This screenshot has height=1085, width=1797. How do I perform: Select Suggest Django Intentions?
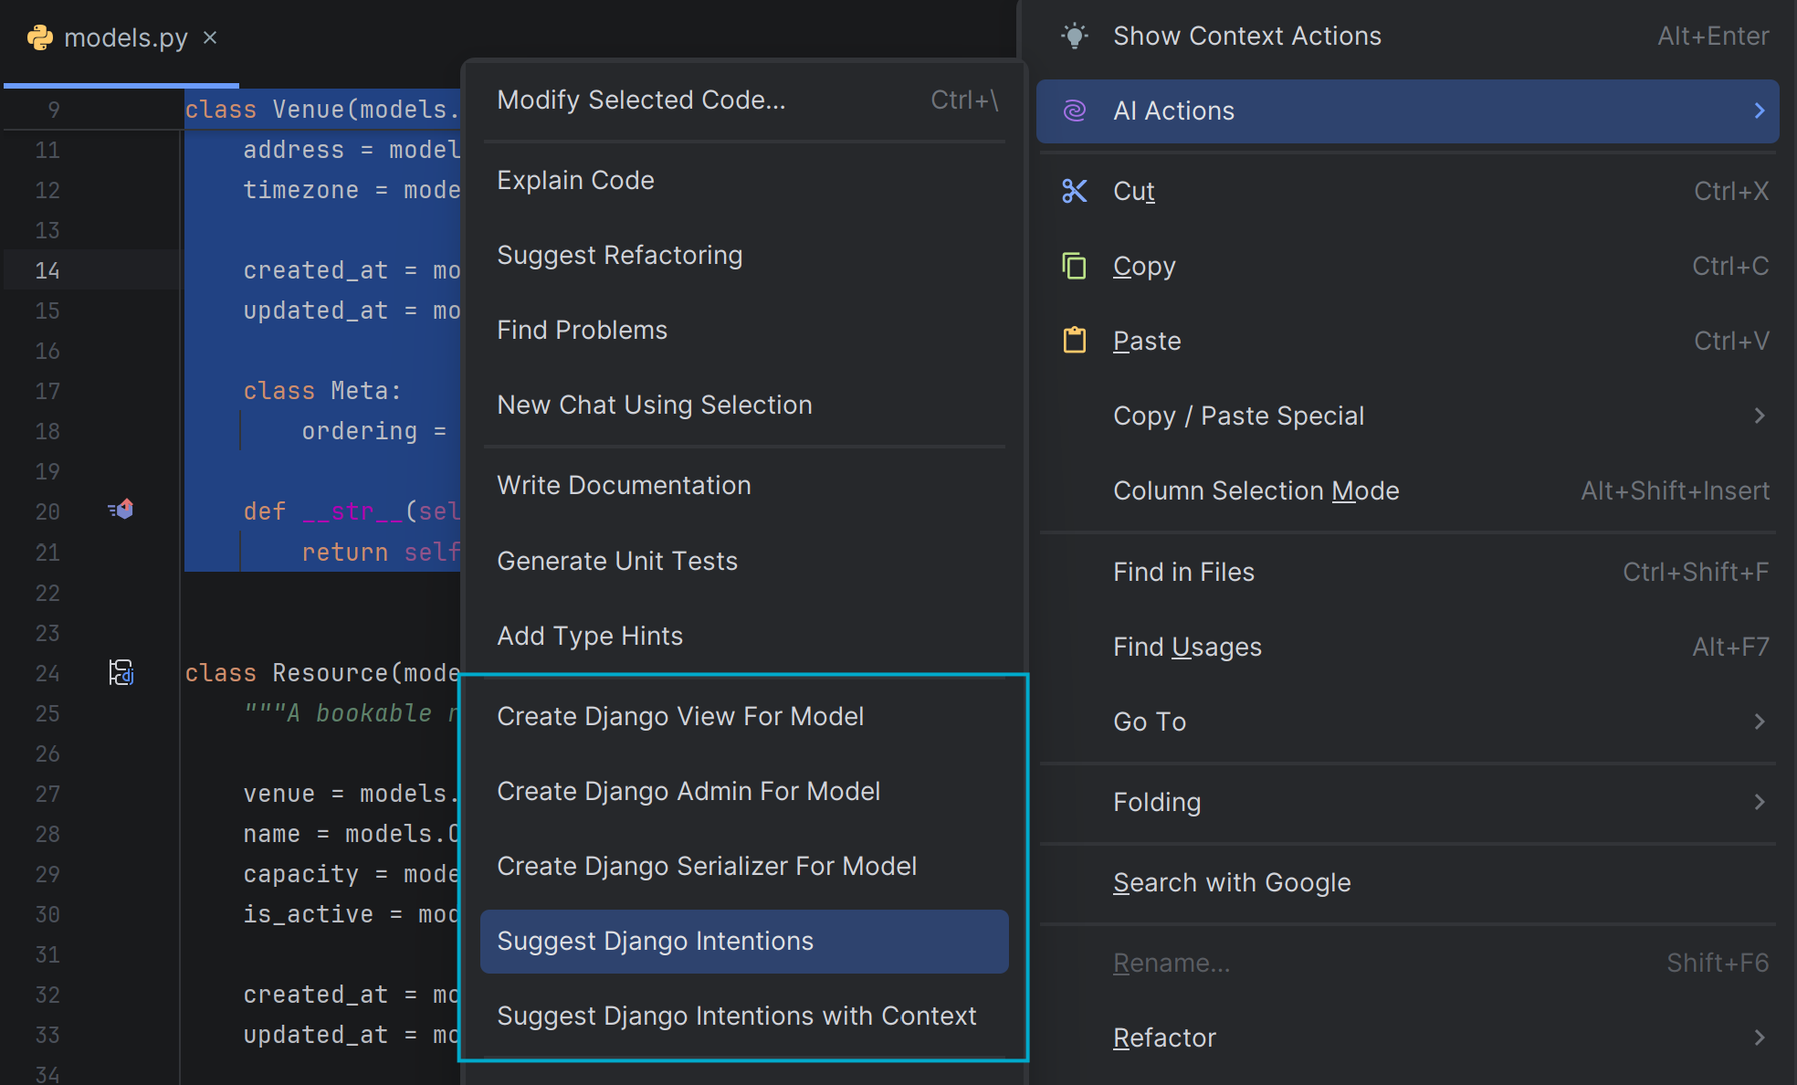(744, 941)
